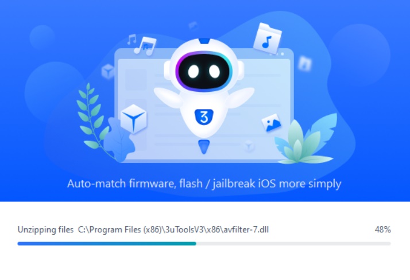The image size is (410, 280).
Task: Click the robot mascot's face visor
Action: pyautogui.click(x=204, y=71)
